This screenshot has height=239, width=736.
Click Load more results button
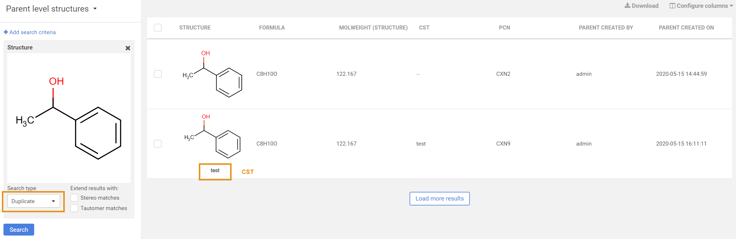click(x=439, y=198)
